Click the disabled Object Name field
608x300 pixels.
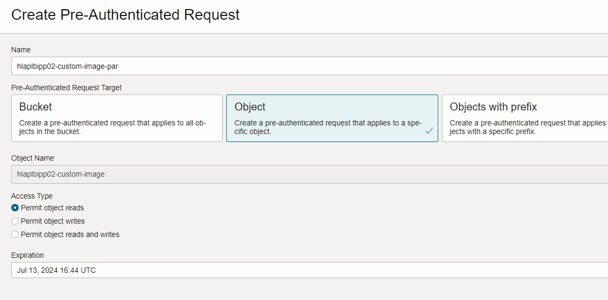coord(309,174)
